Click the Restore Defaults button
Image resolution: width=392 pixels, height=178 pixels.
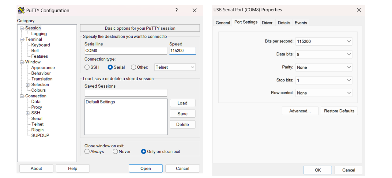tap(339, 111)
